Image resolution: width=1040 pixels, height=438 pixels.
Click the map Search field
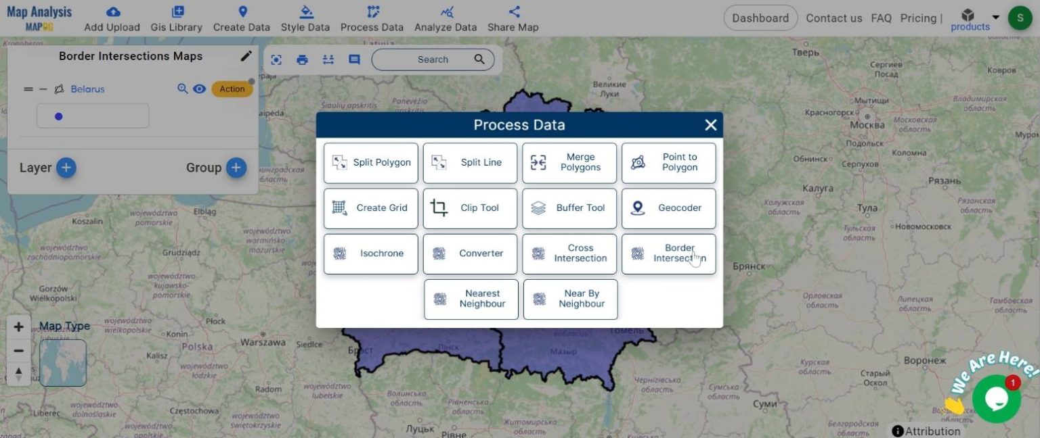tap(433, 59)
